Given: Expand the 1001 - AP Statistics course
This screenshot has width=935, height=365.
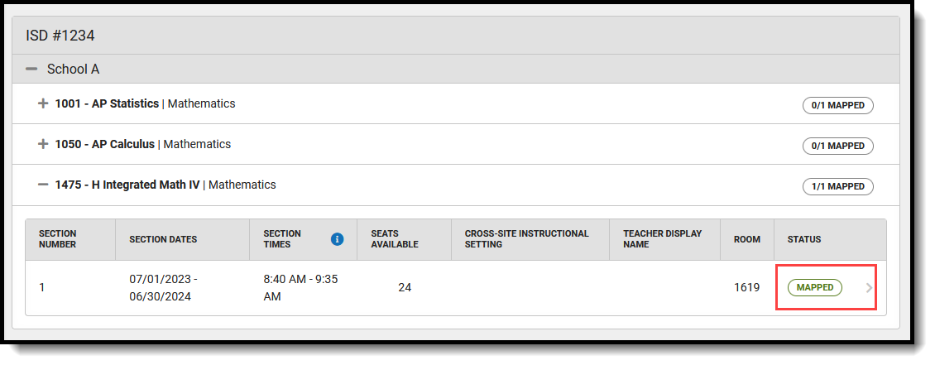Looking at the screenshot, I should pyautogui.click(x=43, y=103).
